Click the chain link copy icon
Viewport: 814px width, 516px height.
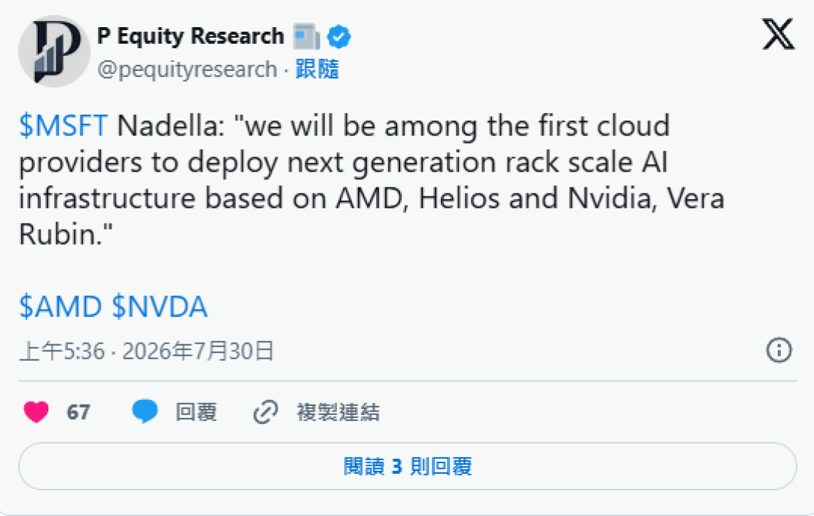[266, 412]
